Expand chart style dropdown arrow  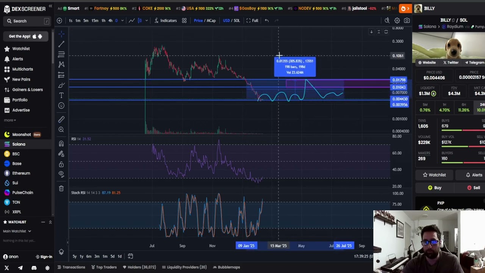click(146, 20)
